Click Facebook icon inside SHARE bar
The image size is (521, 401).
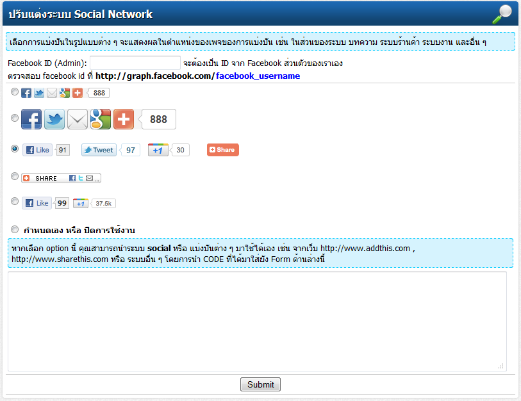[72, 178]
